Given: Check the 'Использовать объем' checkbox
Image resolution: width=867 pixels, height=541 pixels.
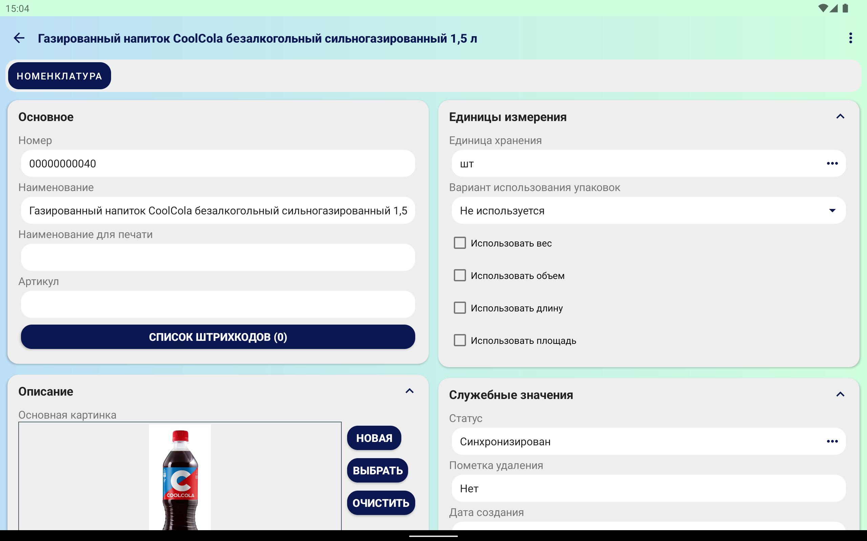Looking at the screenshot, I should 460,276.
